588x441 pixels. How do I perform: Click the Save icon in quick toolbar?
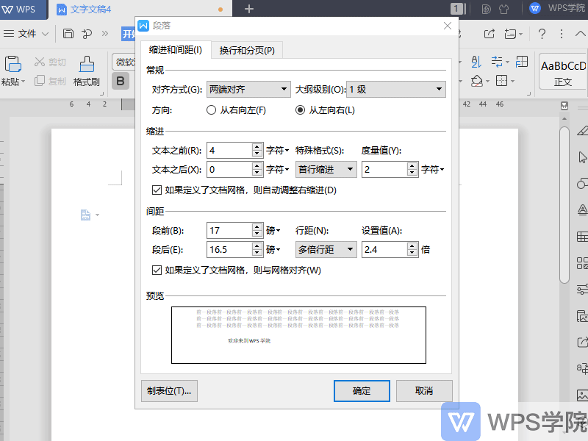click(x=68, y=34)
